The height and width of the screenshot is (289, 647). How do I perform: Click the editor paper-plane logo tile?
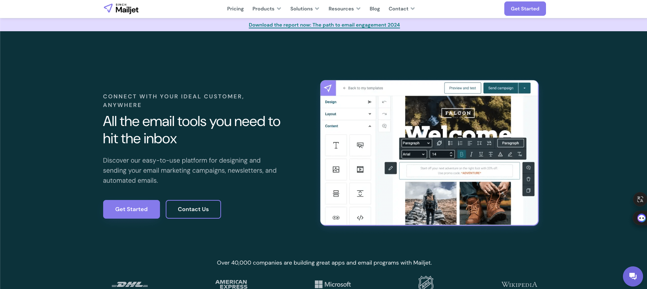(x=328, y=88)
